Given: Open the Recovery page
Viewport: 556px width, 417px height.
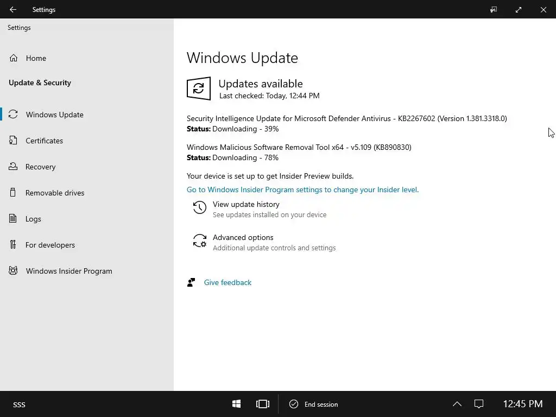Looking at the screenshot, I should tap(40, 167).
